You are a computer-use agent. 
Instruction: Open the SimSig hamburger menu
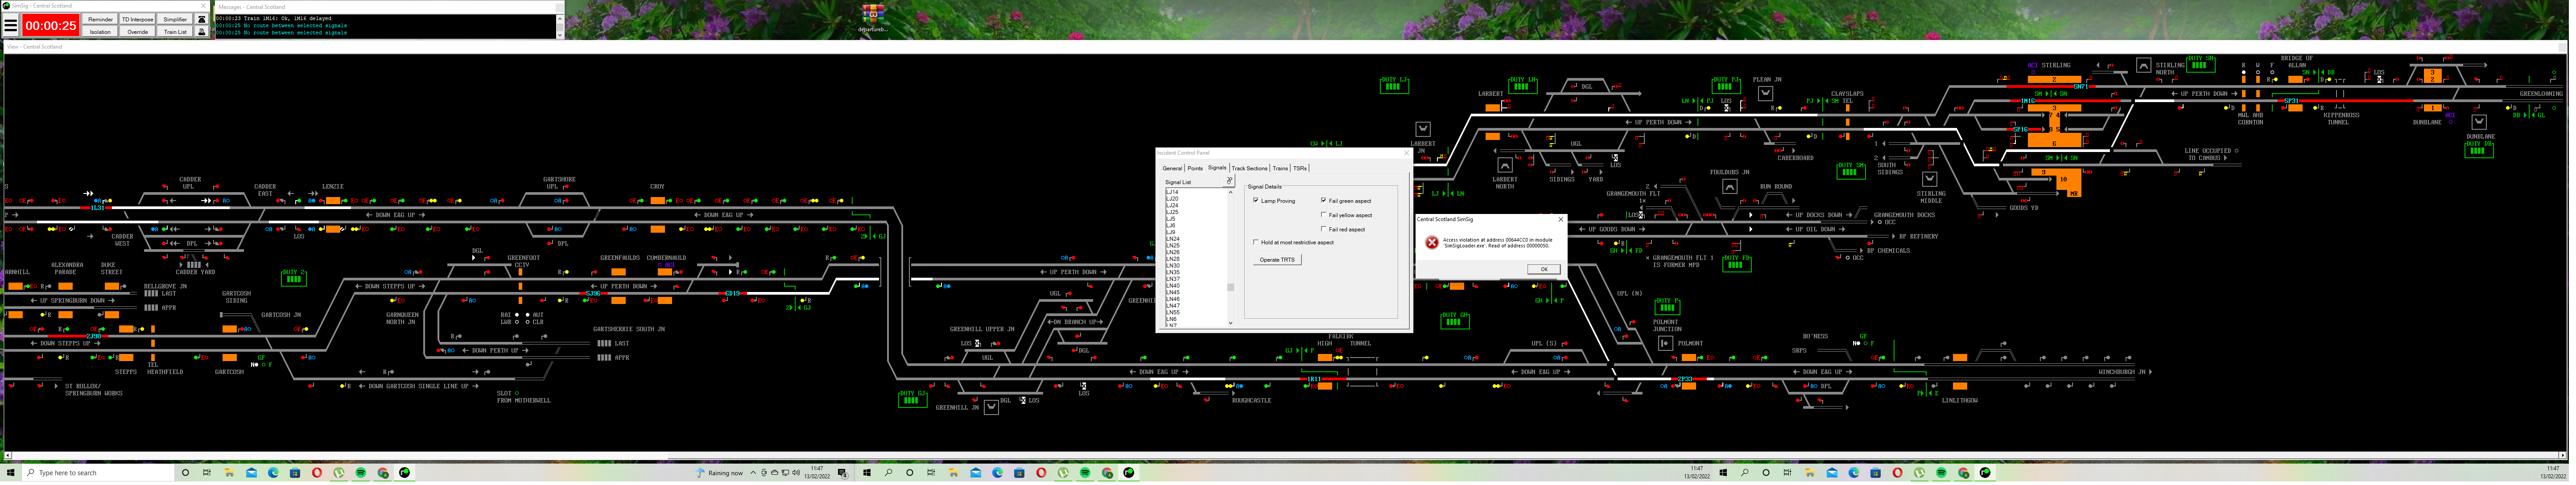[11, 25]
